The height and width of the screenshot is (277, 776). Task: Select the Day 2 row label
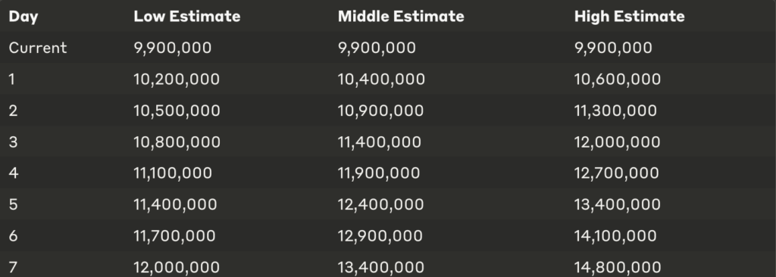coord(14,110)
